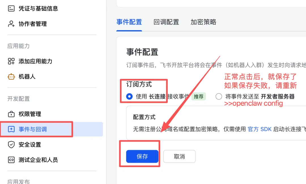Open the 官方 SDK link
Viewport: 306px width, 184px height.
pos(260,129)
